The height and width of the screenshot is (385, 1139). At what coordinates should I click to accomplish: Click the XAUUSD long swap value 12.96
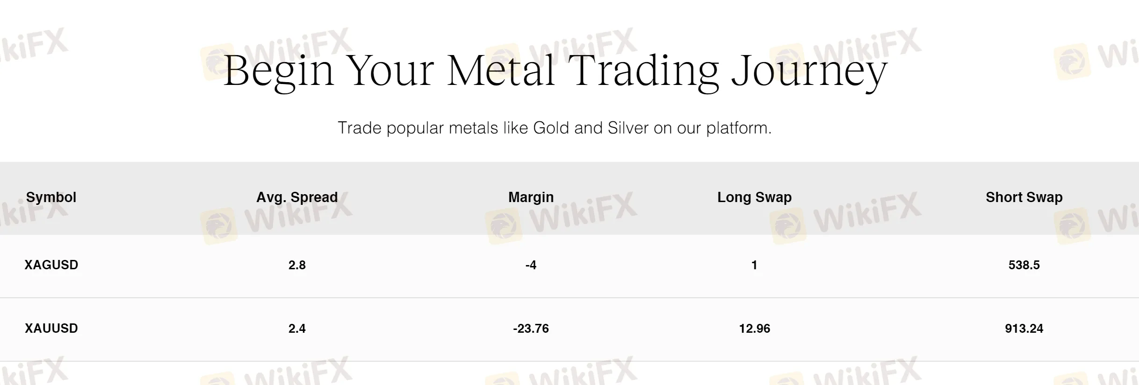tap(754, 329)
